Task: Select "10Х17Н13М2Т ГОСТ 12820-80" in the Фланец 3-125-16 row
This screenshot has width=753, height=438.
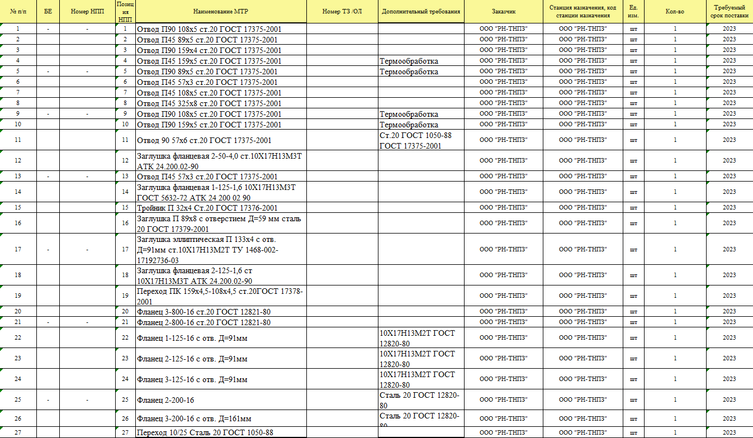Action: click(422, 379)
